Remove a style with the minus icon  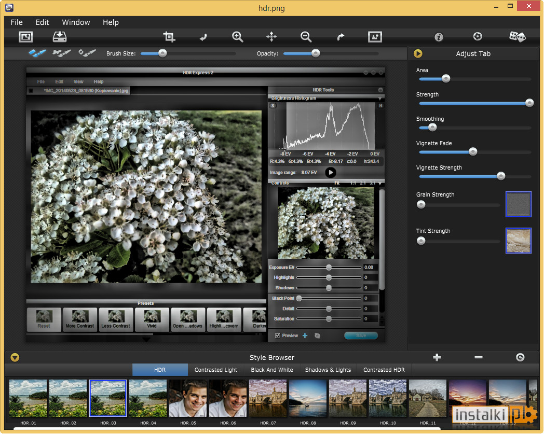point(479,357)
